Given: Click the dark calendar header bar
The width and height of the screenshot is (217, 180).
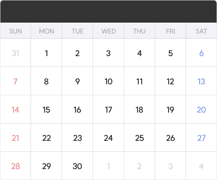Looking at the screenshot, I should pyautogui.click(x=108, y=11).
